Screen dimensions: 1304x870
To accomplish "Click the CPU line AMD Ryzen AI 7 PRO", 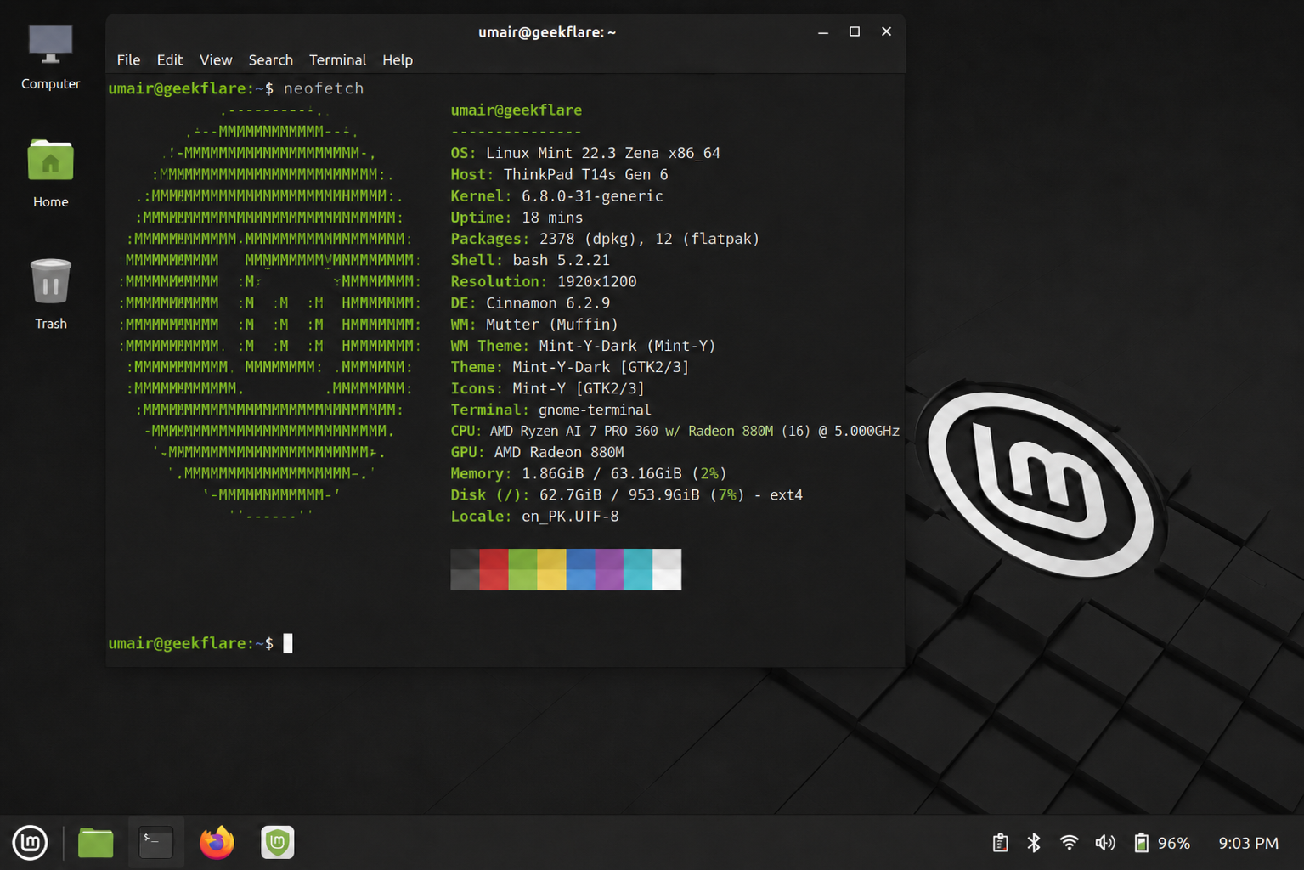I will 675,431.
